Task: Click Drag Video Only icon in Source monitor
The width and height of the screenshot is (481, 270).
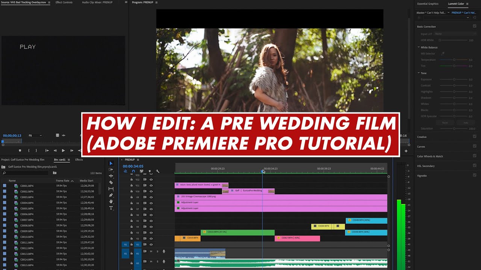Action: coord(57,135)
